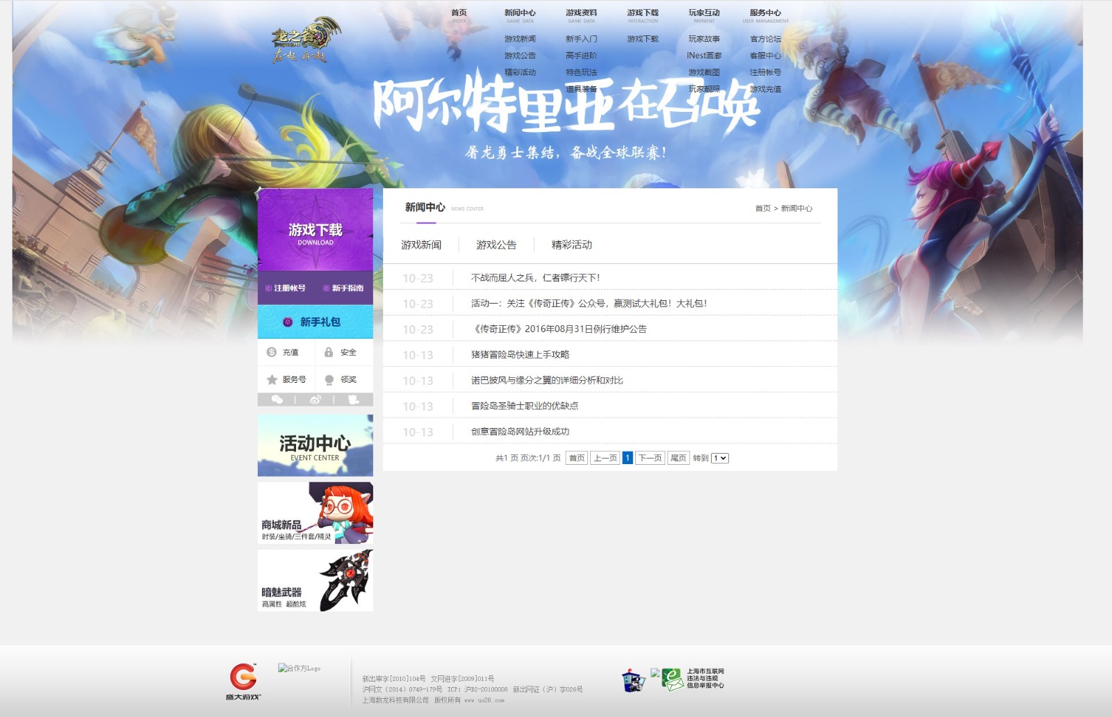Click the date 10-13 beside 猪猪冒险岛快速上手攻略
The image size is (1112, 717).
tap(418, 355)
